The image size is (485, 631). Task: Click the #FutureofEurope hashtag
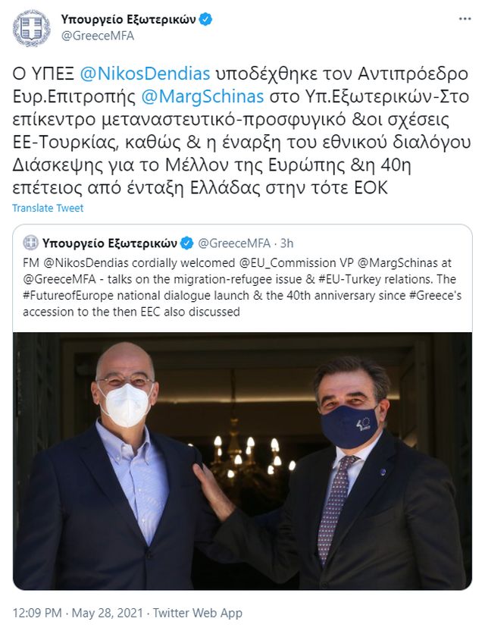68,296
